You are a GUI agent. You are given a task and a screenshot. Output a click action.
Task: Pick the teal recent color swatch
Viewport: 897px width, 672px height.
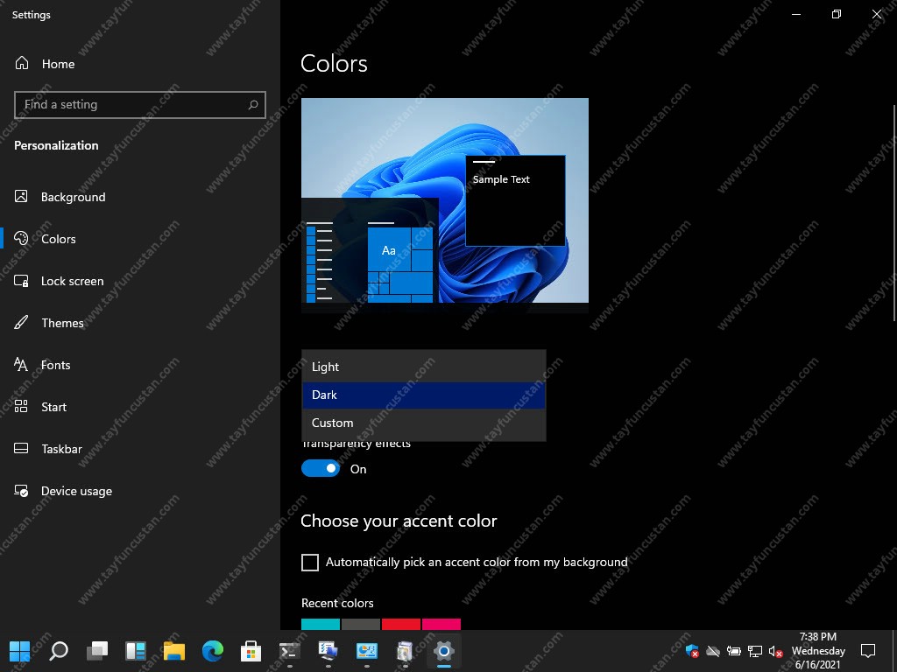(x=321, y=624)
